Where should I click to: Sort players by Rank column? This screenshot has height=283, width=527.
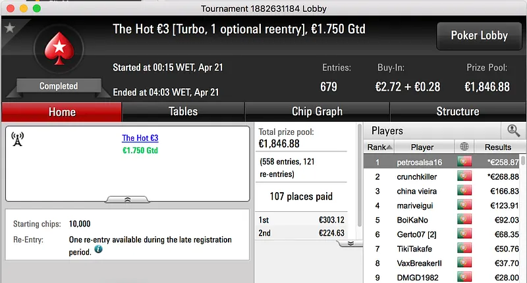click(x=380, y=147)
